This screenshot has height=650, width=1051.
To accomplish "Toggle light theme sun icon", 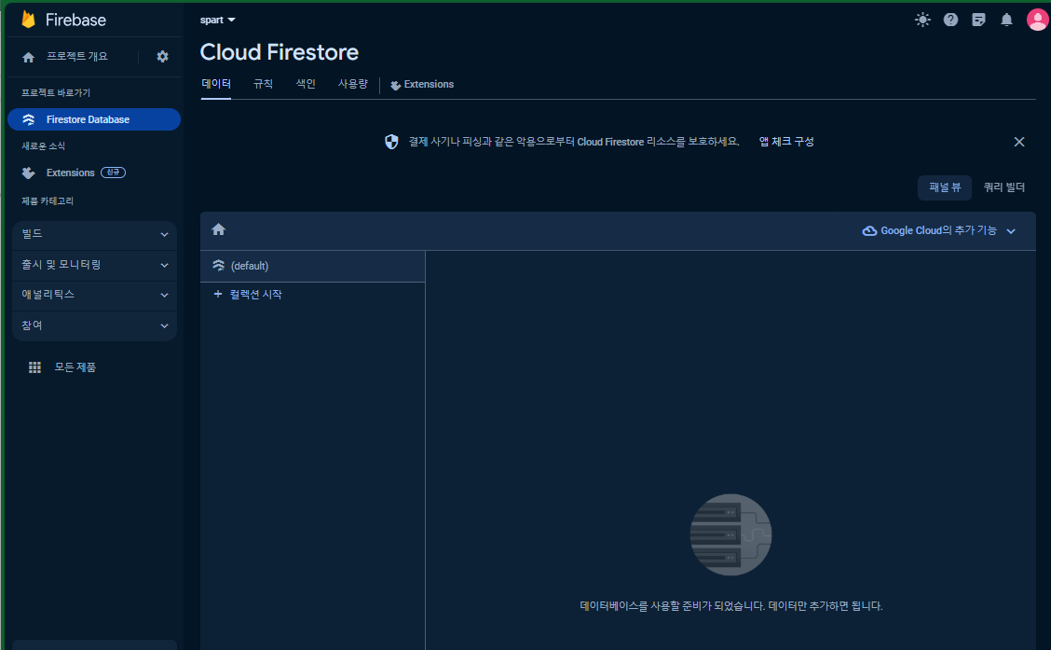I will tap(923, 20).
